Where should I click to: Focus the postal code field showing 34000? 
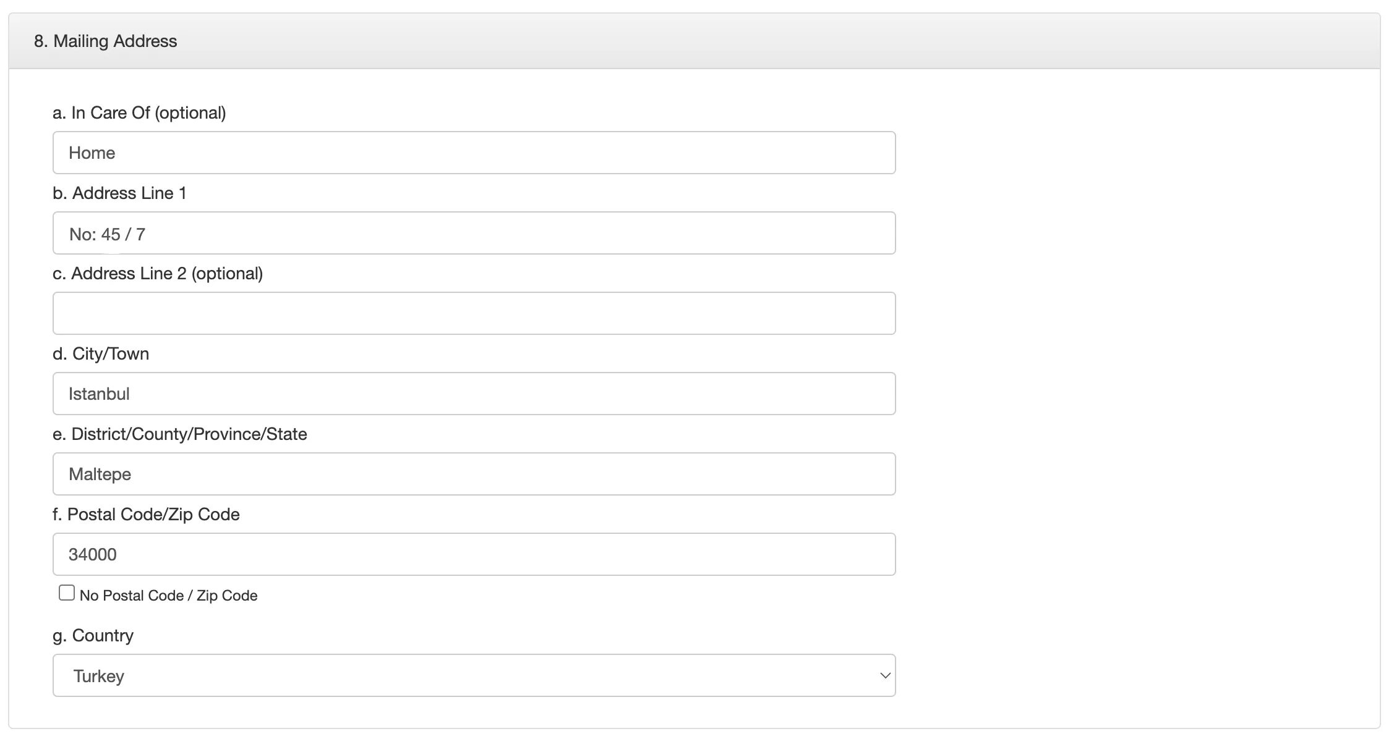click(474, 554)
